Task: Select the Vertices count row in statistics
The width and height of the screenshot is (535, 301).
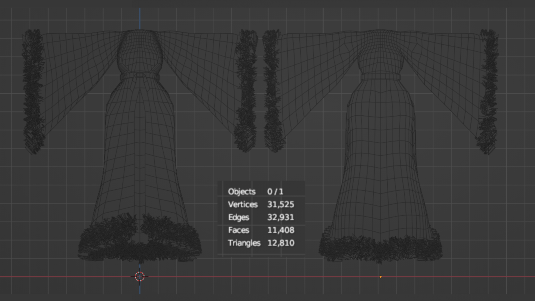Action: [261, 204]
